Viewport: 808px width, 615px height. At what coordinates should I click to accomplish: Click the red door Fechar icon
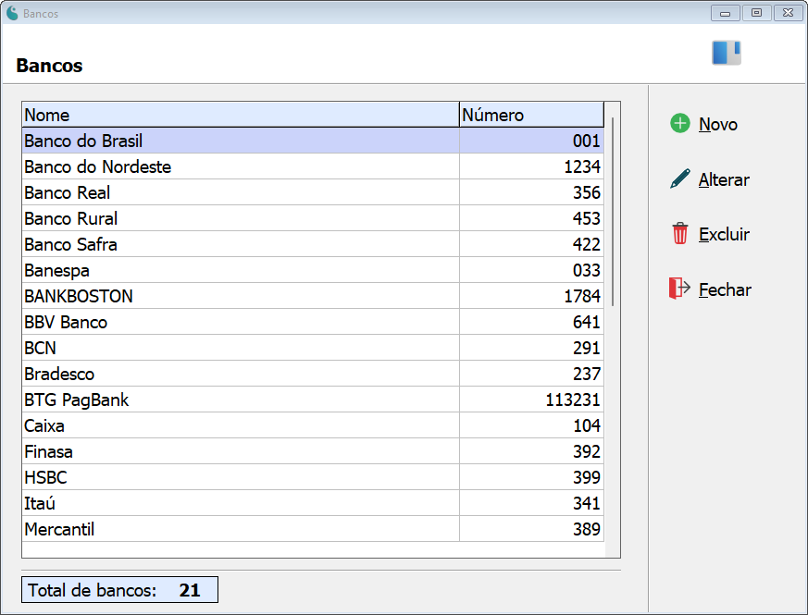coord(679,288)
